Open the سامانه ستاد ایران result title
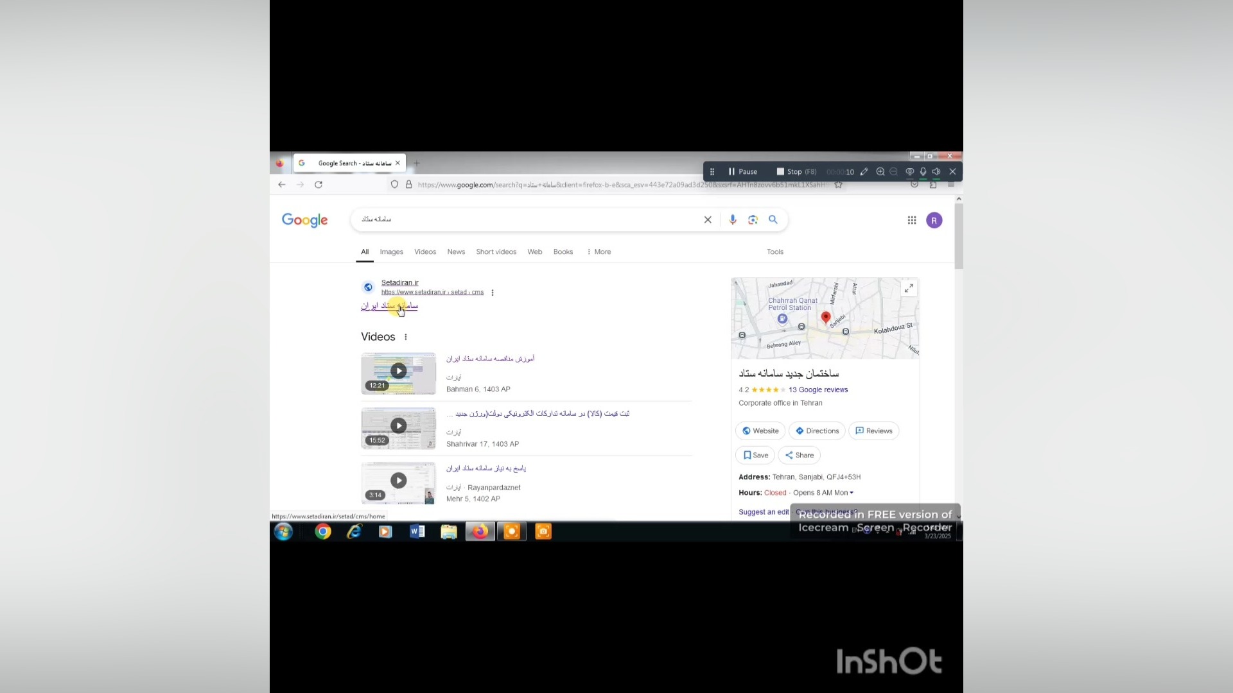The image size is (1233, 693). pyautogui.click(x=389, y=306)
